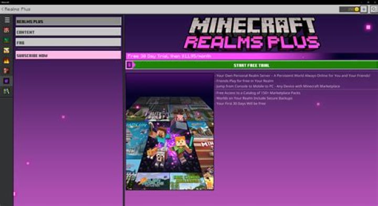Screen dimensions: 378x206
Task: Open the hamburger menu in the sidebar
Action: point(7,20)
